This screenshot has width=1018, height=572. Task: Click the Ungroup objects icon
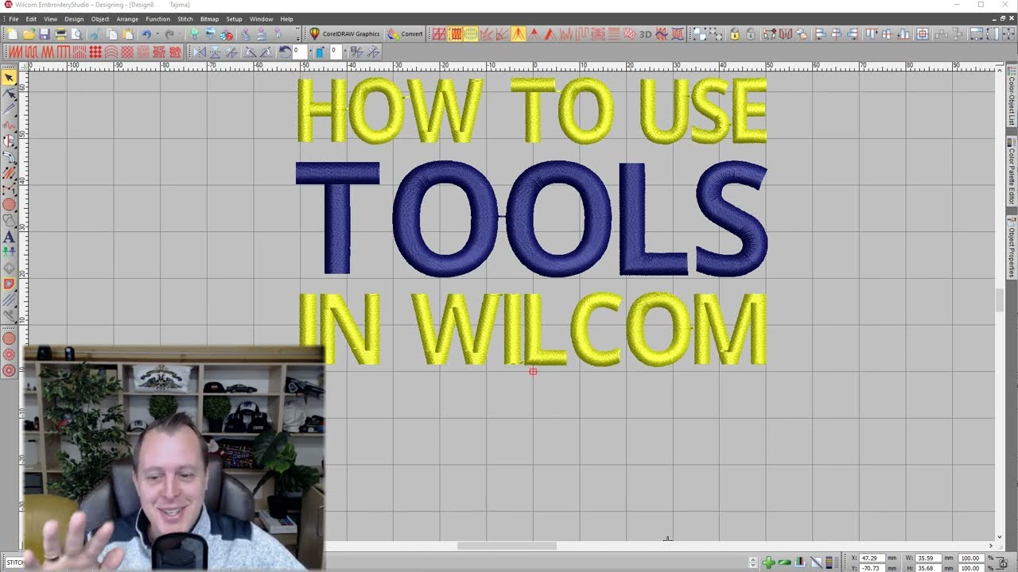tap(716, 34)
